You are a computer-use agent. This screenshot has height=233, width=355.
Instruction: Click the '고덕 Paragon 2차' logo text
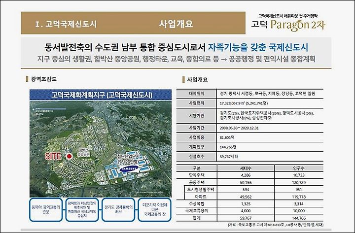(288, 25)
